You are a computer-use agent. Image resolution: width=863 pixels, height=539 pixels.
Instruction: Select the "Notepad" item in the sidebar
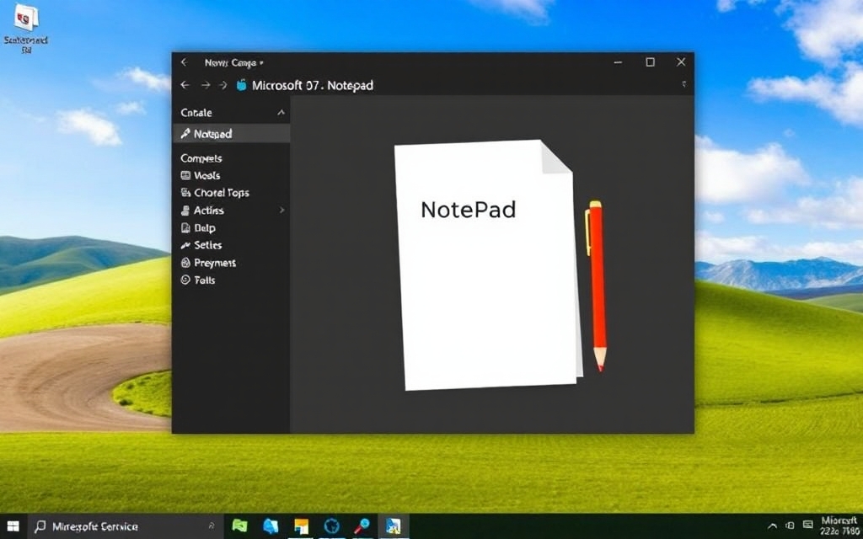point(231,134)
